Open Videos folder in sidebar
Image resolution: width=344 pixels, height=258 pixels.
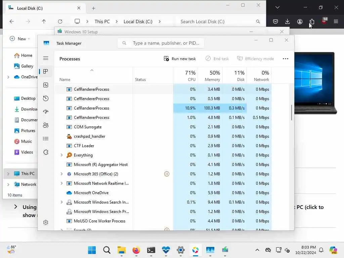point(24,152)
